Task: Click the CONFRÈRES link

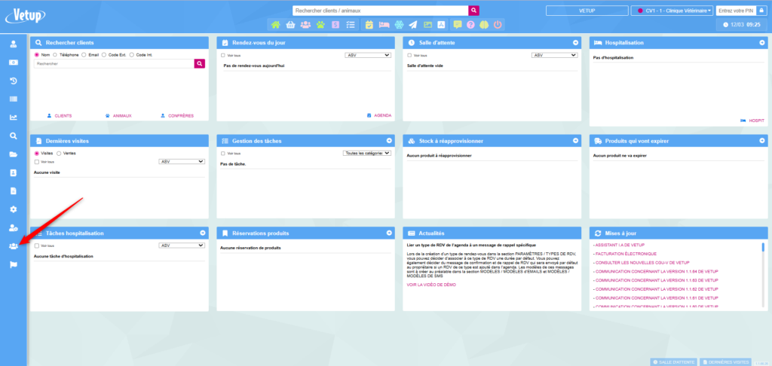Action: (176, 116)
